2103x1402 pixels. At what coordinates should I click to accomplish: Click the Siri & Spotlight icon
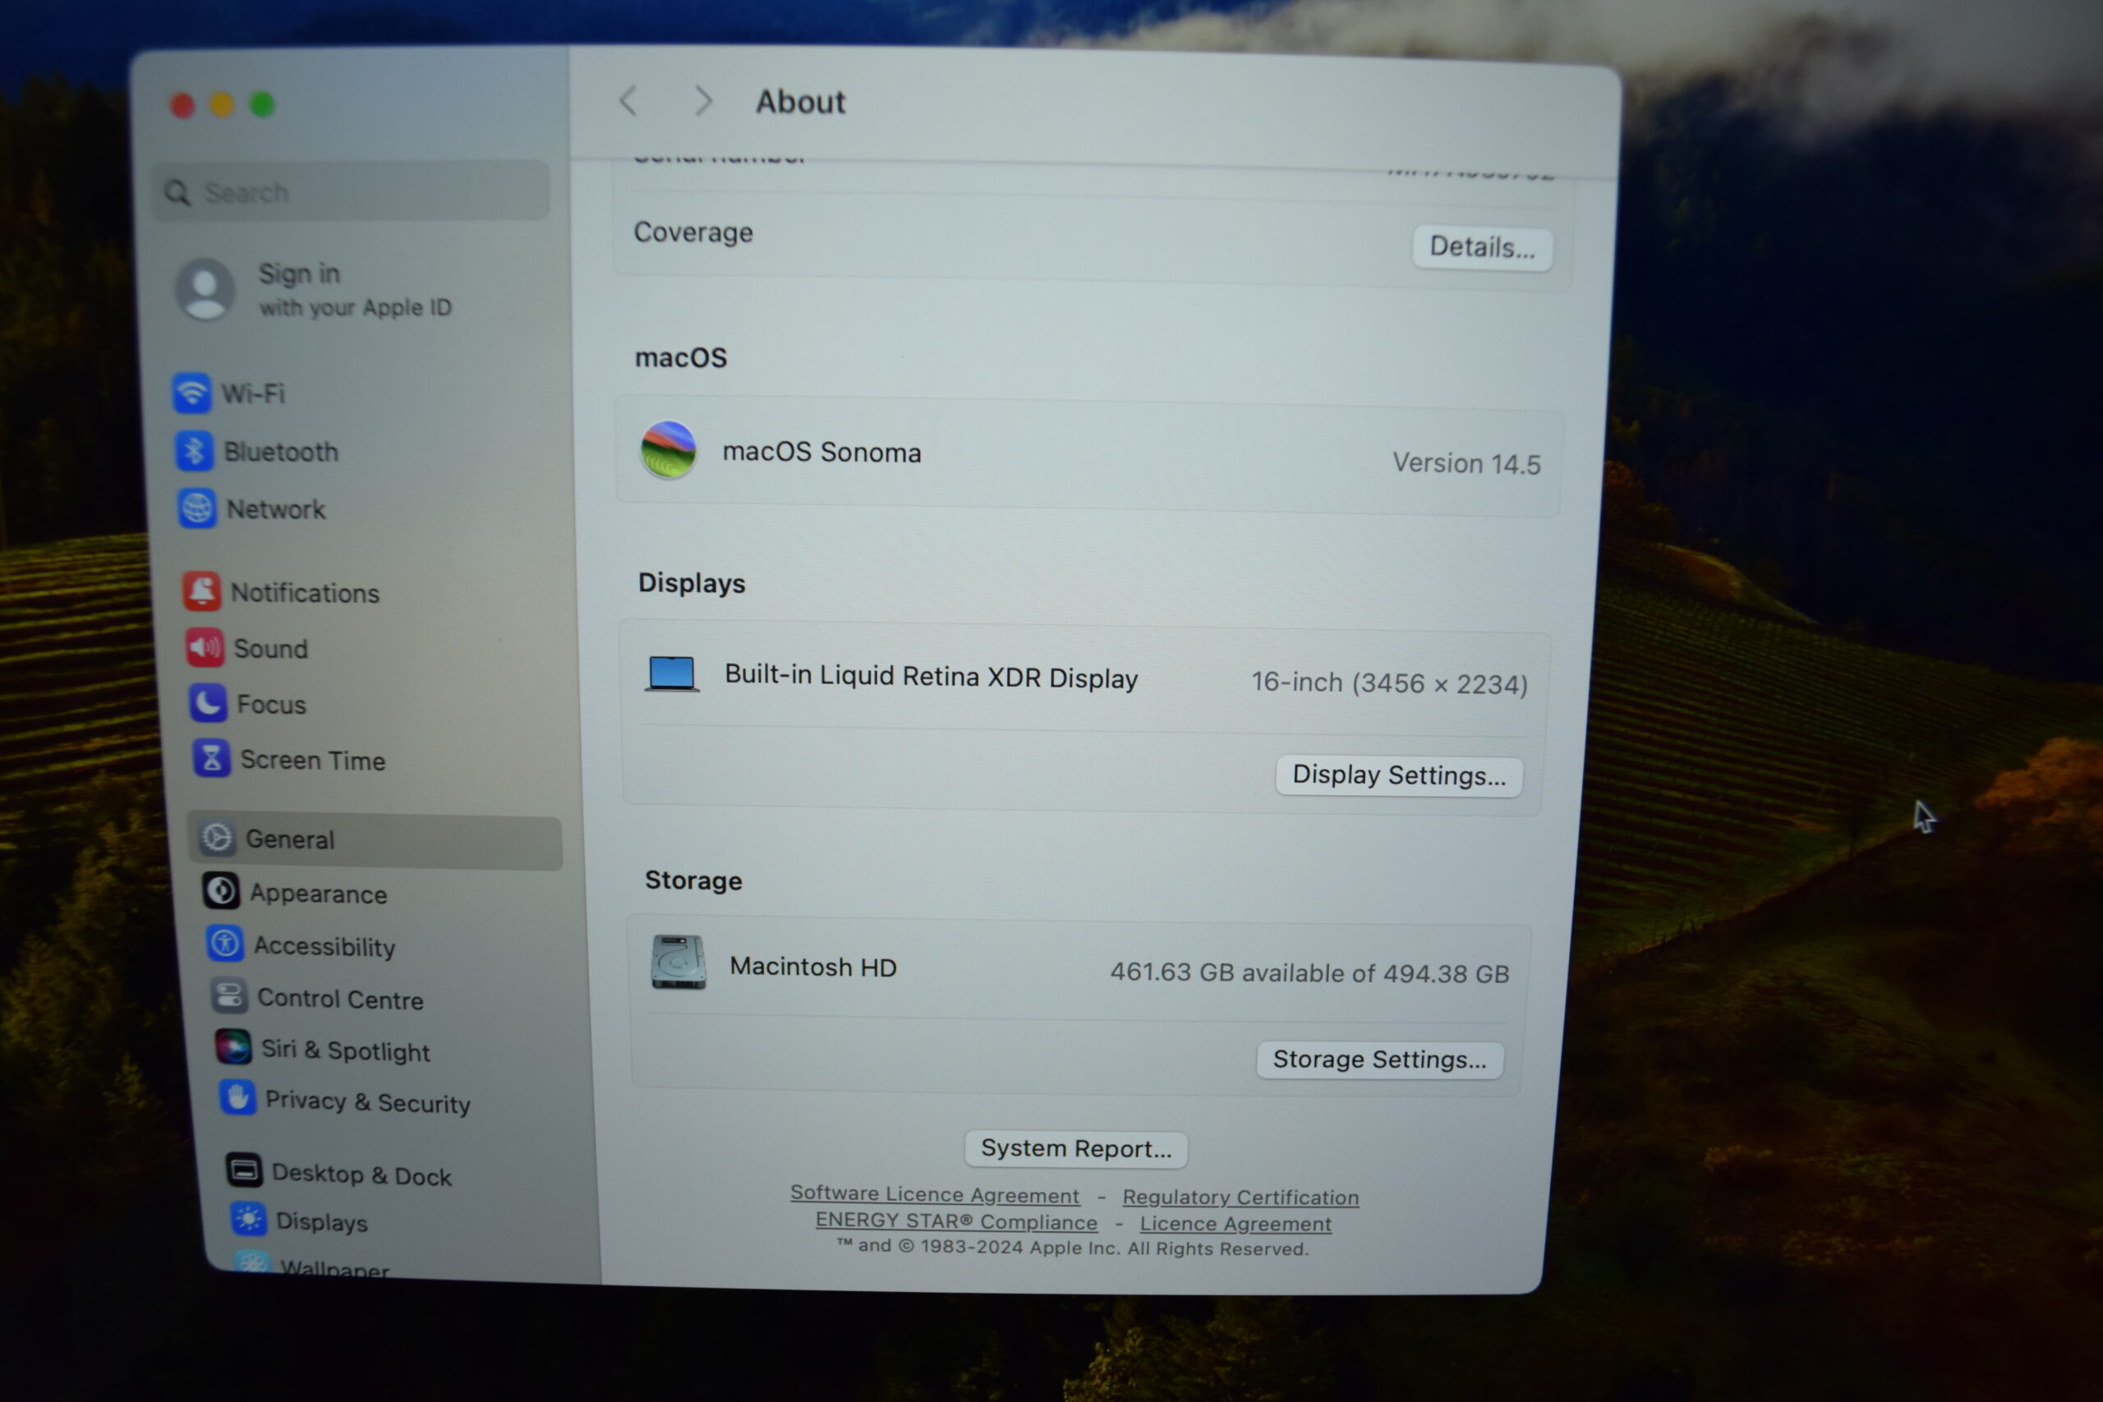pyautogui.click(x=233, y=1047)
